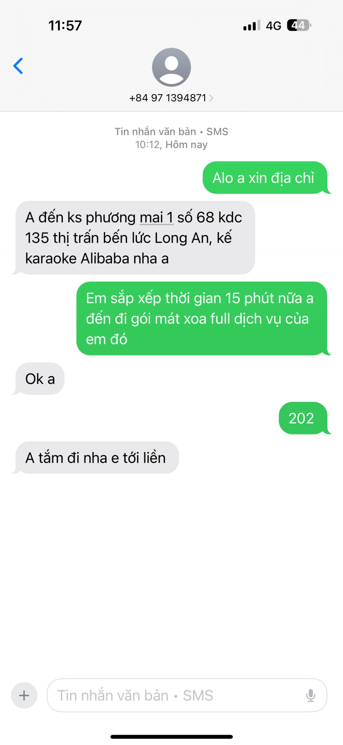The image size is (343, 745).
Task: Tap the "Ok a" message bubble
Action: tap(40, 379)
